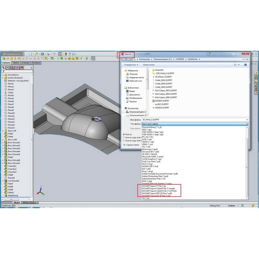Click the SolidWorks Resources home icon in task pane
Image resolution: width=259 pixels, height=259 pixels.
coord(256,73)
